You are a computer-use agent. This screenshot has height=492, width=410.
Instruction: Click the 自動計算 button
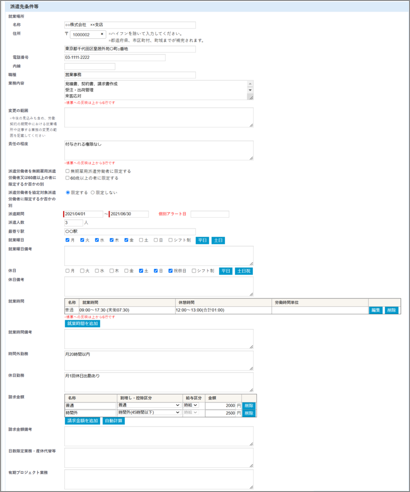[x=114, y=421]
